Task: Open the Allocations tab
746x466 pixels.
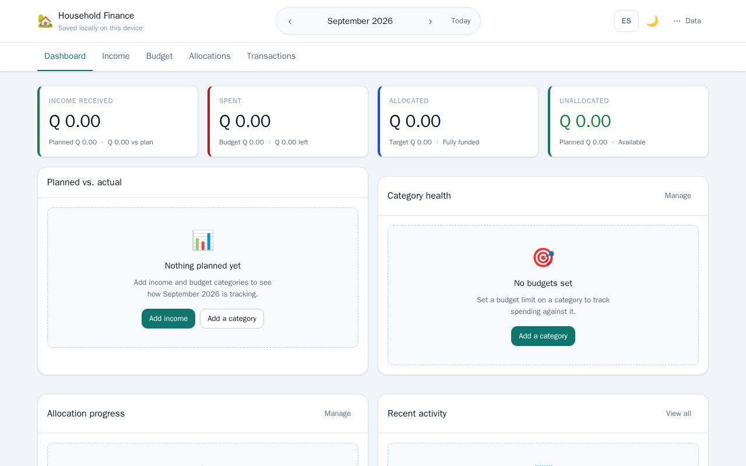Action: 210,57
